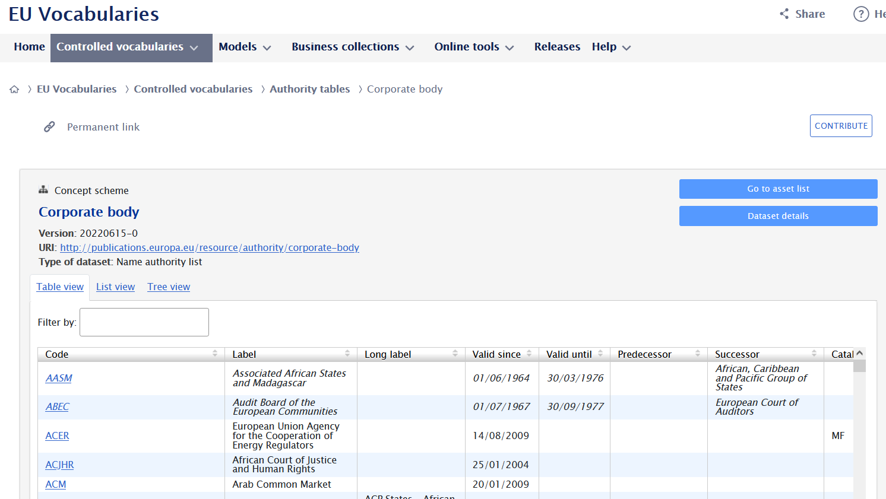Click the MF catalogue cell in ACER row
This screenshot has height=499, width=886.
838,436
